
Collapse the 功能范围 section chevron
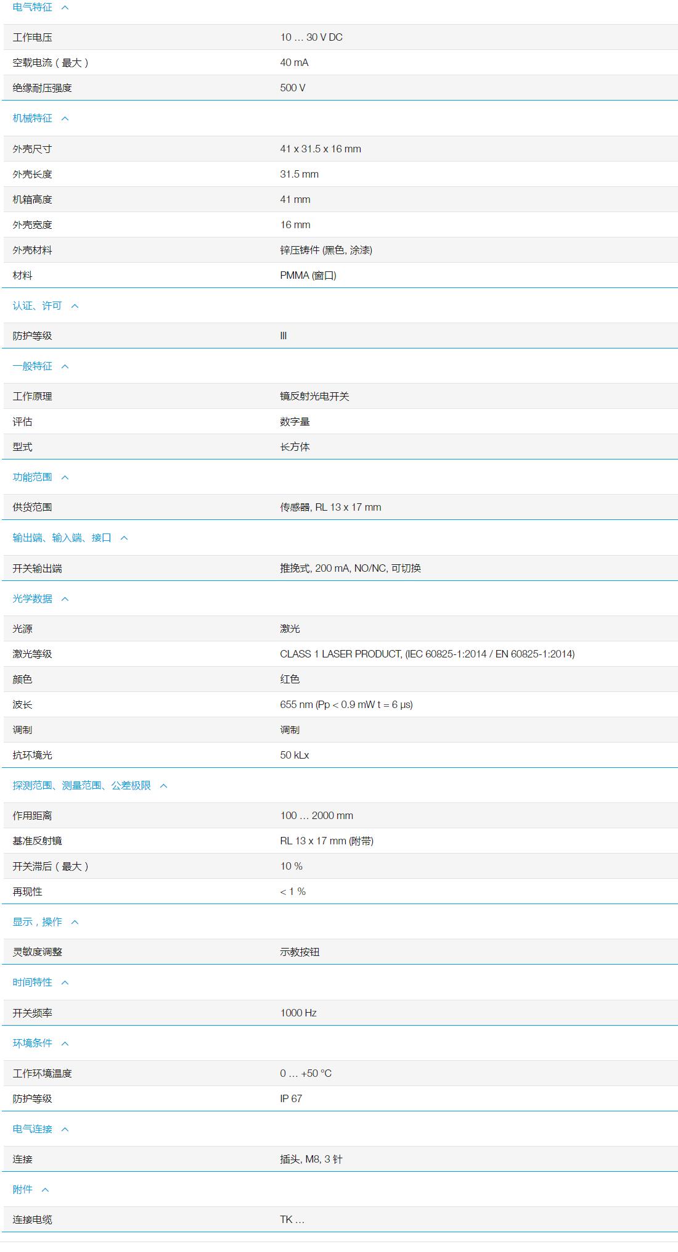coord(65,477)
